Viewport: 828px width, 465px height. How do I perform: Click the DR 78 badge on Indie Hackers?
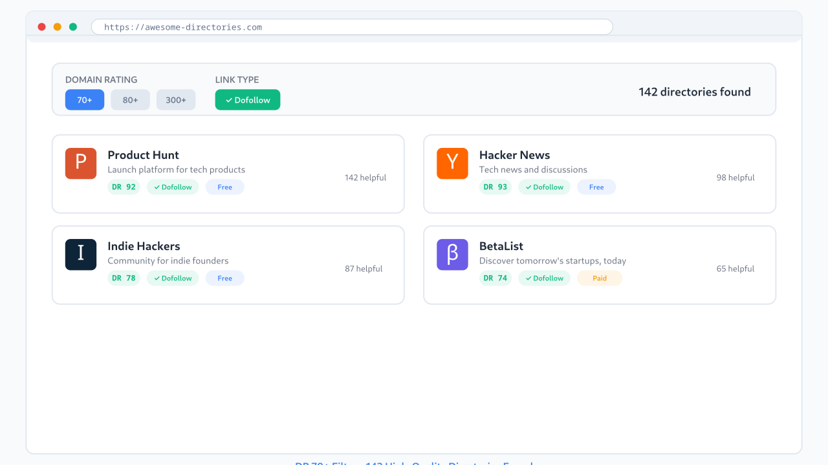click(x=124, y=278)
